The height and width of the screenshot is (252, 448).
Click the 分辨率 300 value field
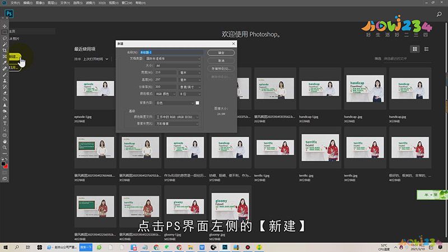coord(165,87)
